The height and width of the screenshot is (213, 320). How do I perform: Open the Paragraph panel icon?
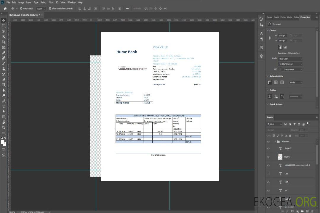coord(262,39)
